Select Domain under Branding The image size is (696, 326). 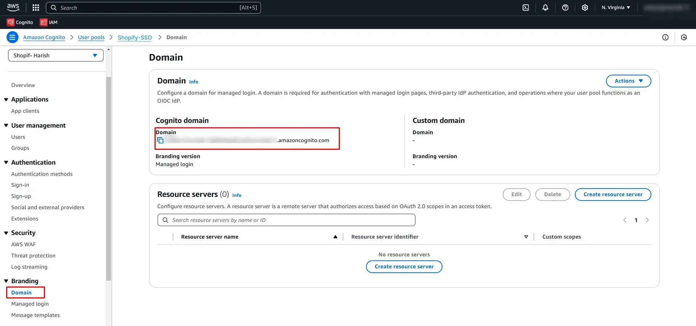(x=21, y=293)
